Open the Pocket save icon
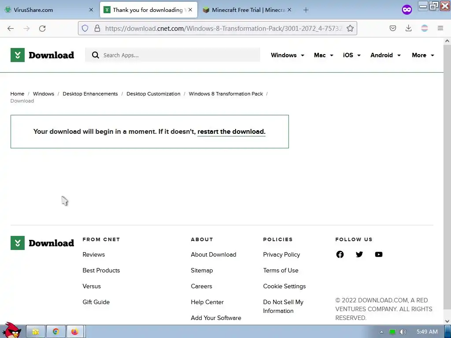The width and height of the screenshot is (451, 338). click(393, 28)
